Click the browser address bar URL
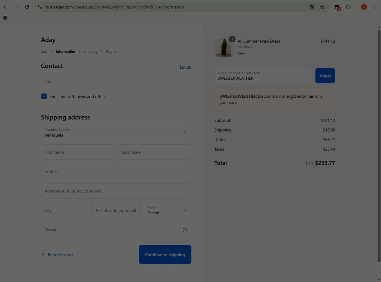Image resolution: width=381 pixels, height=282 pixels. [x=115, y=7]
